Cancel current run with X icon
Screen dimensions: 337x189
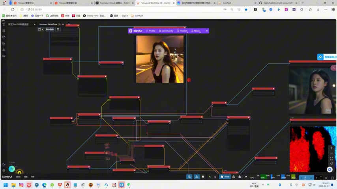326,178
